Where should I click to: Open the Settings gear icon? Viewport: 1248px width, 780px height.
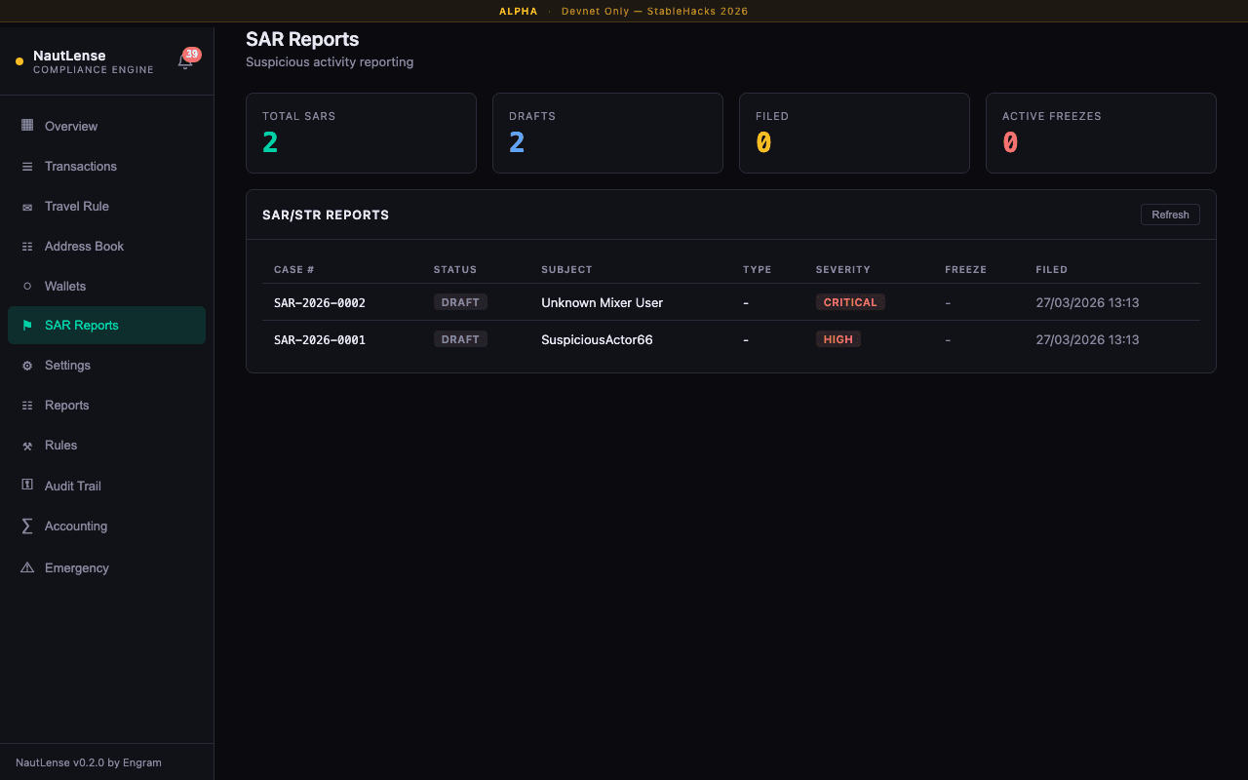(x=26, y=365)
